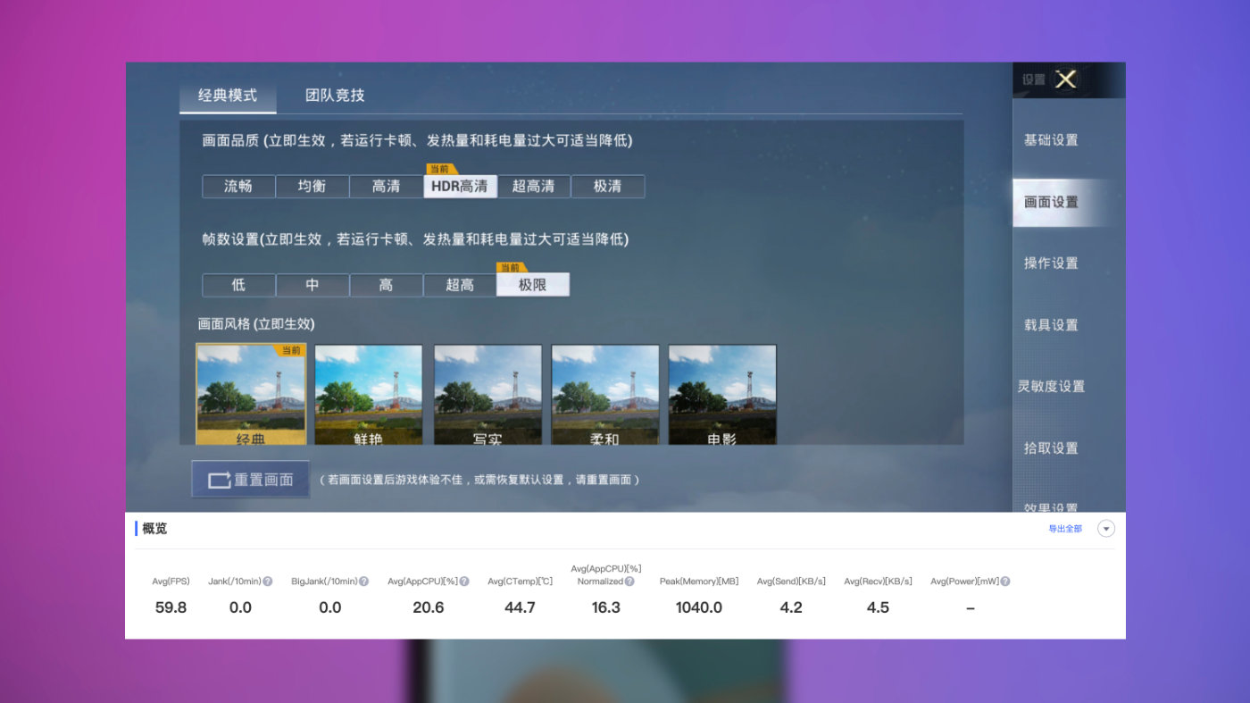Collapse the 概览 overview panel
Viewport: 1250px width, 703px height.
1104,528
